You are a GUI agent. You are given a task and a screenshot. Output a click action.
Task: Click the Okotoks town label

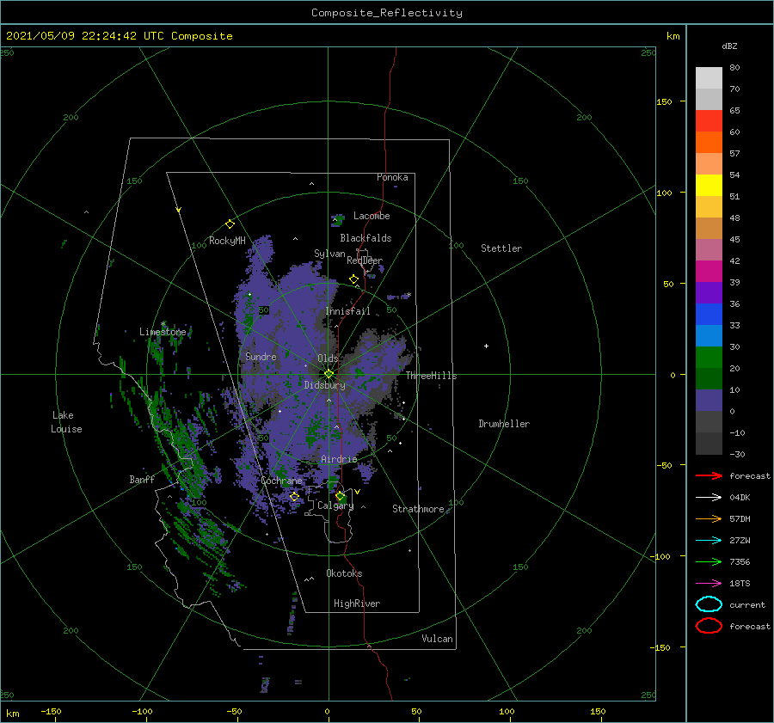pyautogui.click(x=344, y=573)
